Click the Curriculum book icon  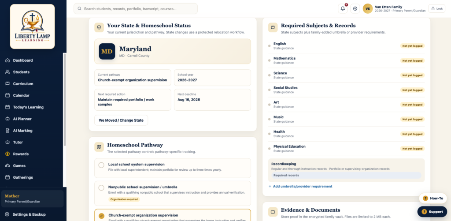point(7,83)
